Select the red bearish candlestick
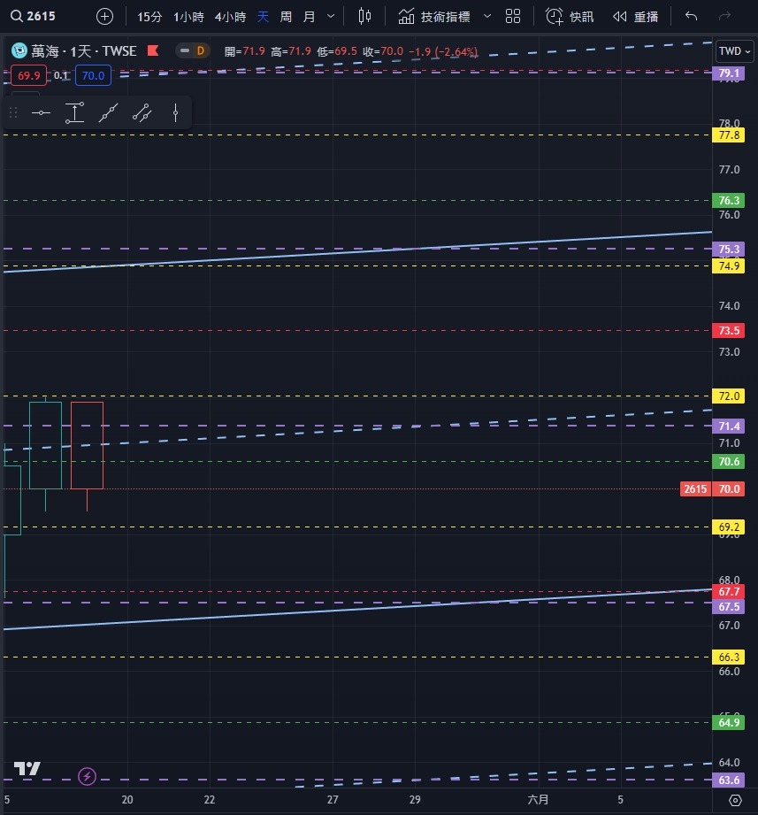 click(87, 445)
